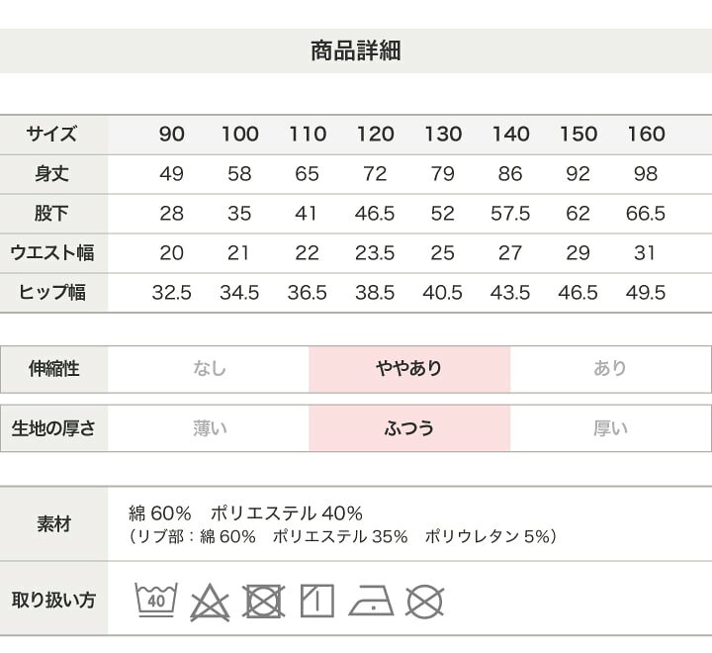Select the あり stretch option
Screen dimensions: 712x653
pos(610,369)
